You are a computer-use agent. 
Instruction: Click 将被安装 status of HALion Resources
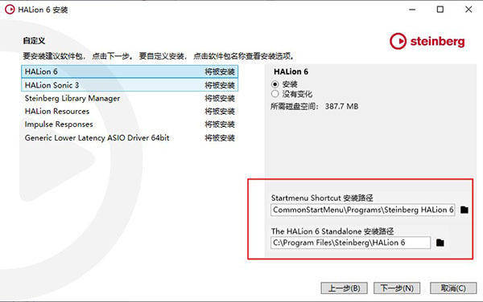220,111
